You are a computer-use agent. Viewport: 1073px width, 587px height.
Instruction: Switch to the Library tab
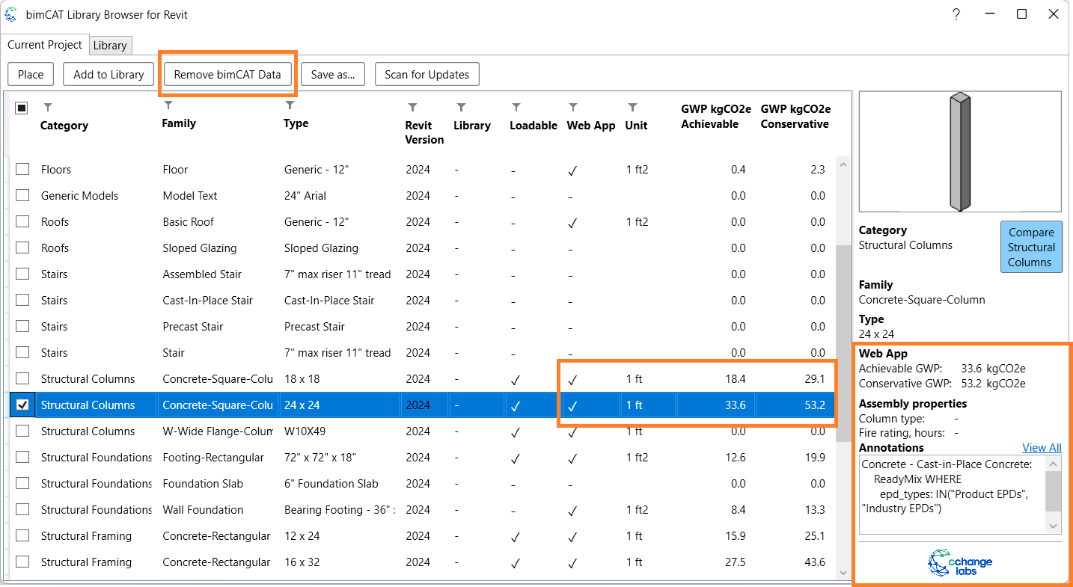(110, 46)
